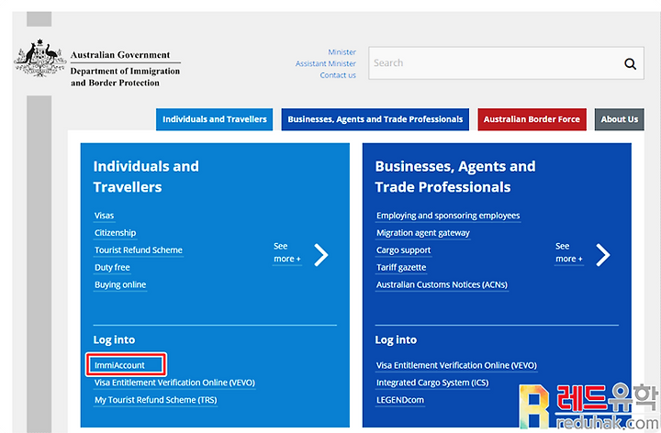
Task: Click the arrow chevron in Individuals and Travellers panel
Action: [320, 255]
